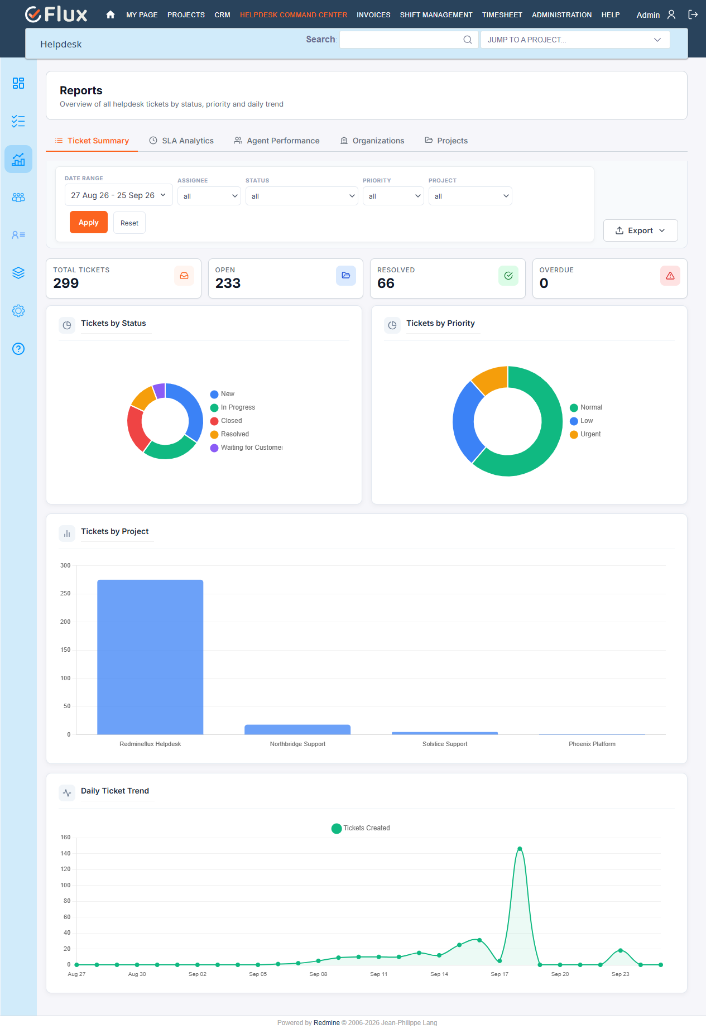Open the contacts list icon in sidebar
The image size is (706, 1029).
point(18,235)
